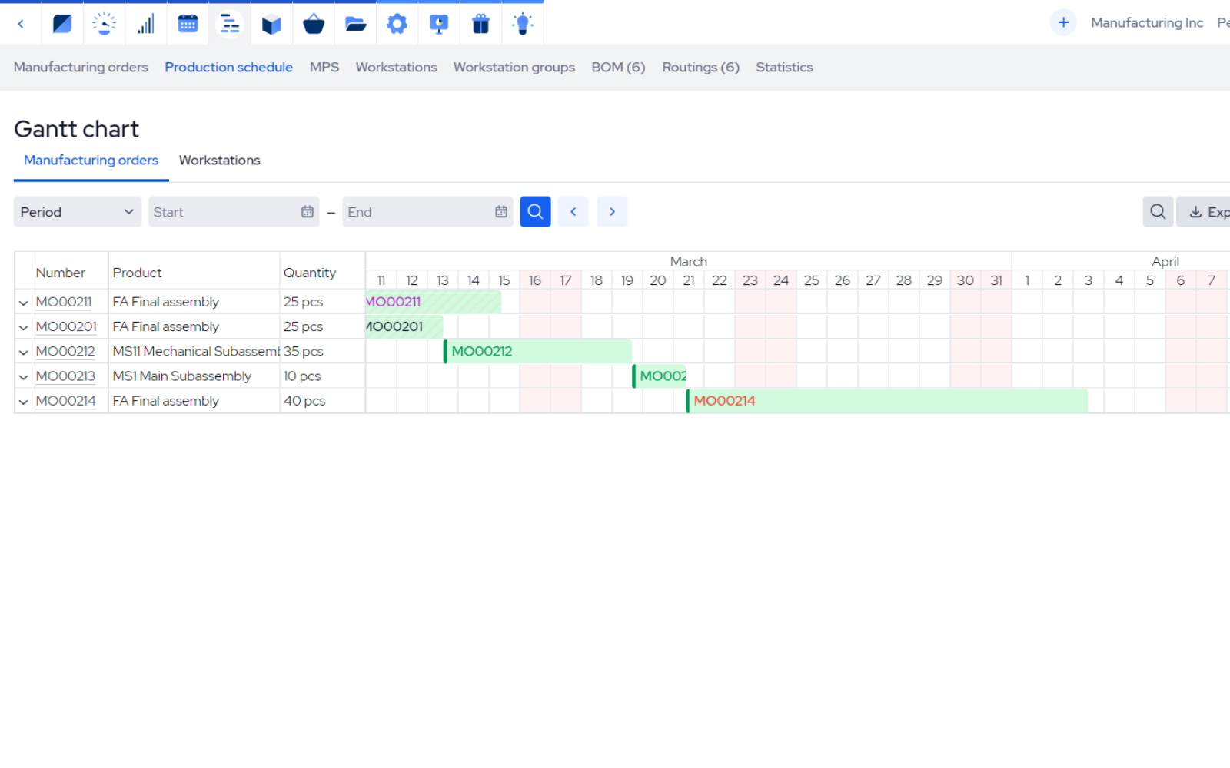Open the ideas lightbulb icon
1230x768 pixels.
(x=522, y=23)
